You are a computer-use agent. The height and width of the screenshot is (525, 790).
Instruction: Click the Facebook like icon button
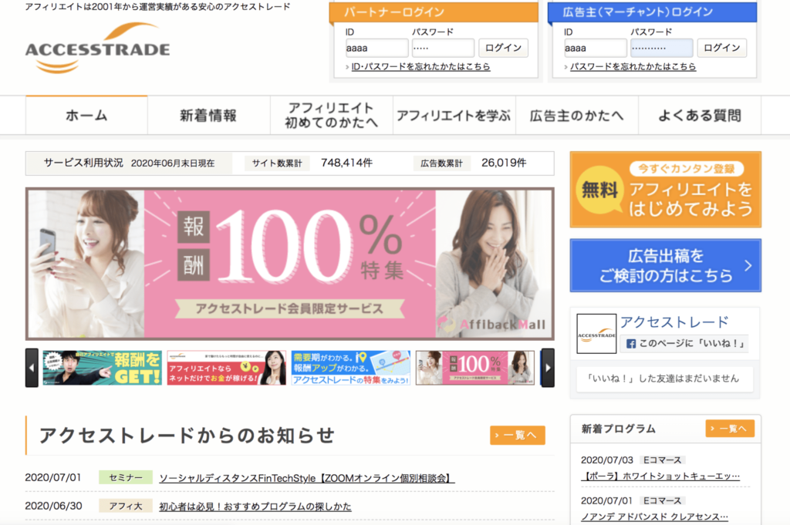tap(631, 344)
